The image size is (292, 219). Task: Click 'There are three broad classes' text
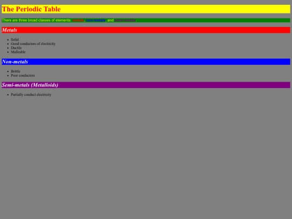tap(26, 21)
